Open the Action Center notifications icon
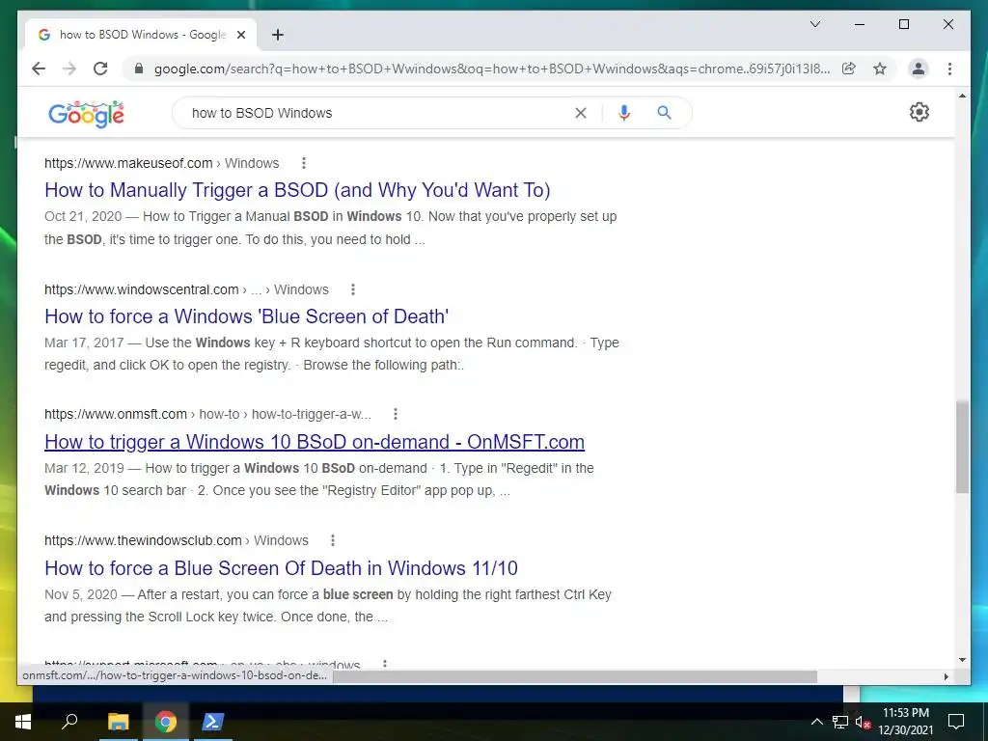Viewport: 988px width, 741px height. click(x=956, y=722)
